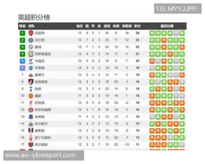Click the Newcastle crest in row 14
205x164 pixels.
31,124
